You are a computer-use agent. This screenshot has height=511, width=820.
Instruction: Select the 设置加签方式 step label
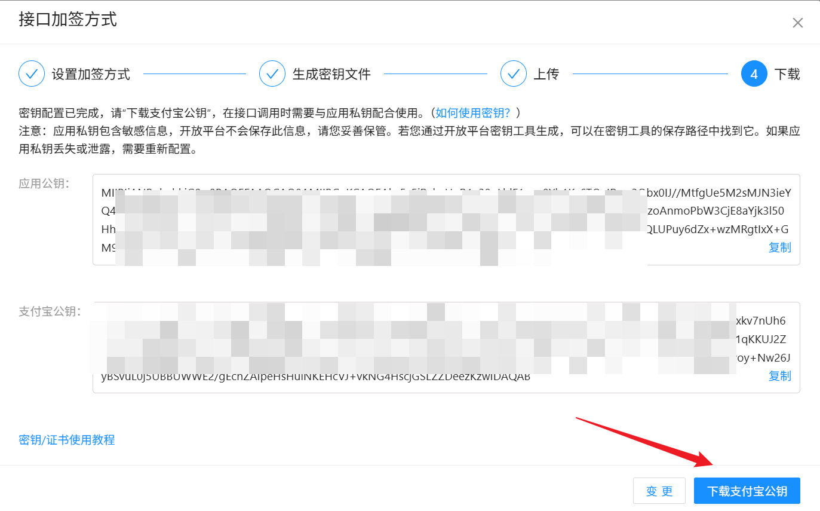tap(91, 75)
